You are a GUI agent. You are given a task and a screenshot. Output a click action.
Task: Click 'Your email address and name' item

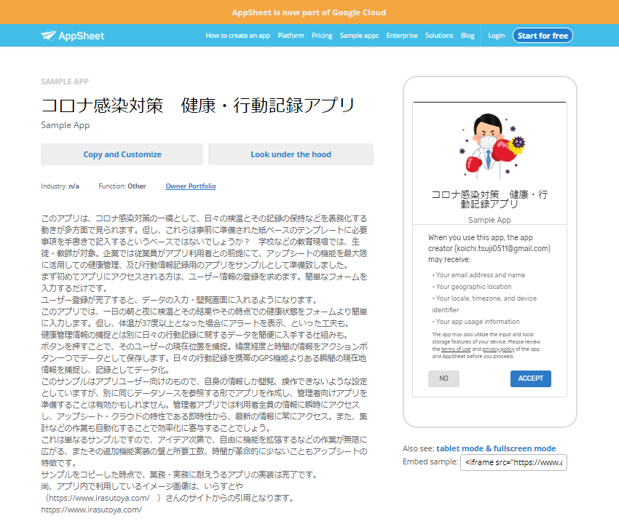pos(480,275)
